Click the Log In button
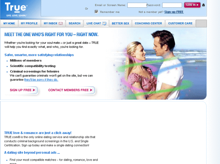The width and height of the screenshot is (220, 164). click(x=192, y=5)
